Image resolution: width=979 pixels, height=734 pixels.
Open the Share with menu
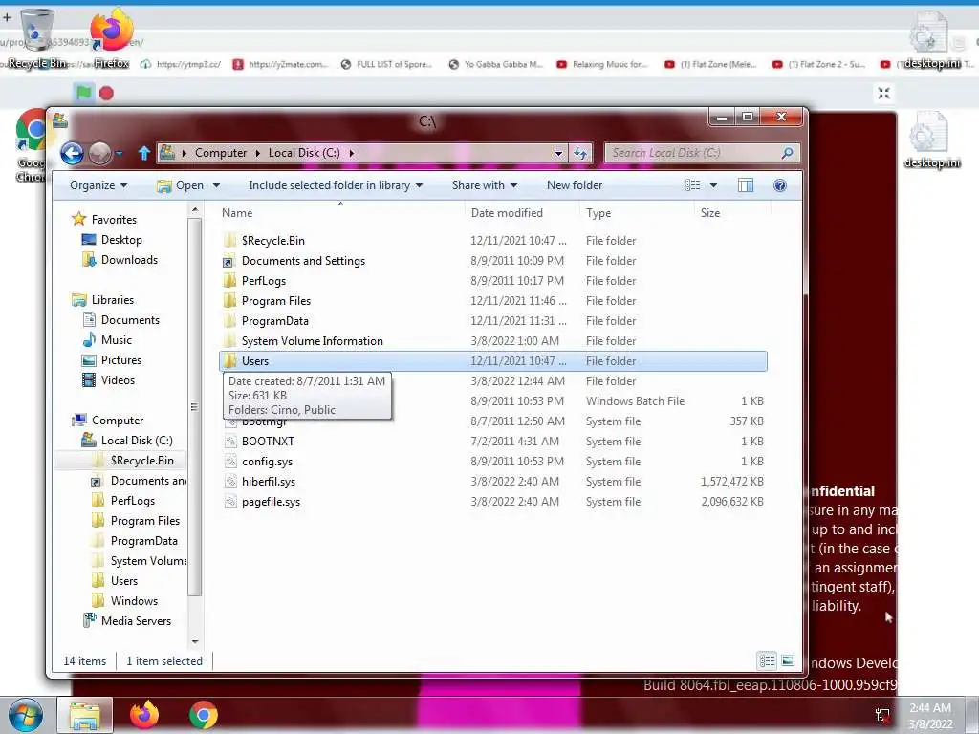click(x=485, y=185)
